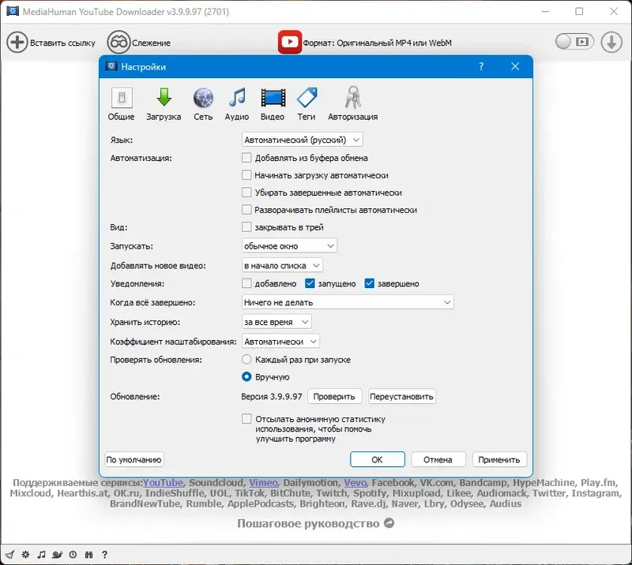Viewport: 632px width, 565px height.
Task: Select the Общие settings tab
Action: [122, 104]
